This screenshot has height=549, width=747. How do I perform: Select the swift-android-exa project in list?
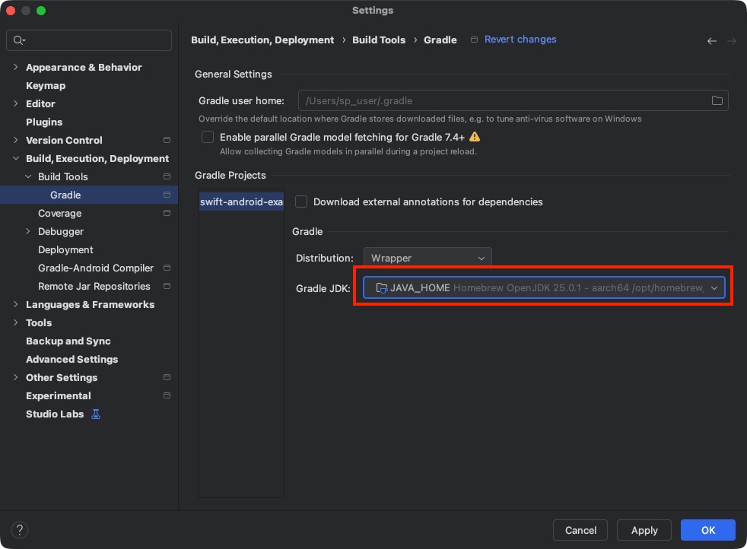[241, 202]
